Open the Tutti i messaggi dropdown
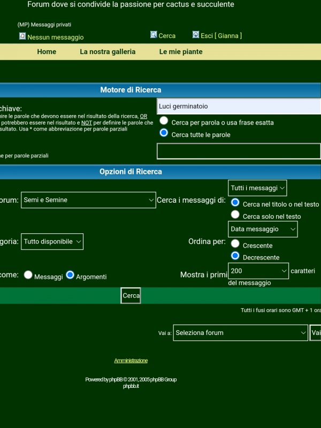Viewport: 321px width, 428px height. (x=257, y=188)
